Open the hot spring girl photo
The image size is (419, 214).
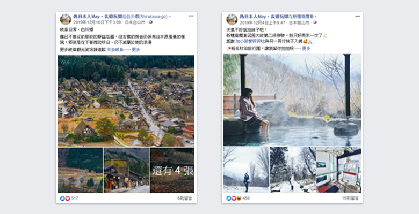(x=292, y=100)
